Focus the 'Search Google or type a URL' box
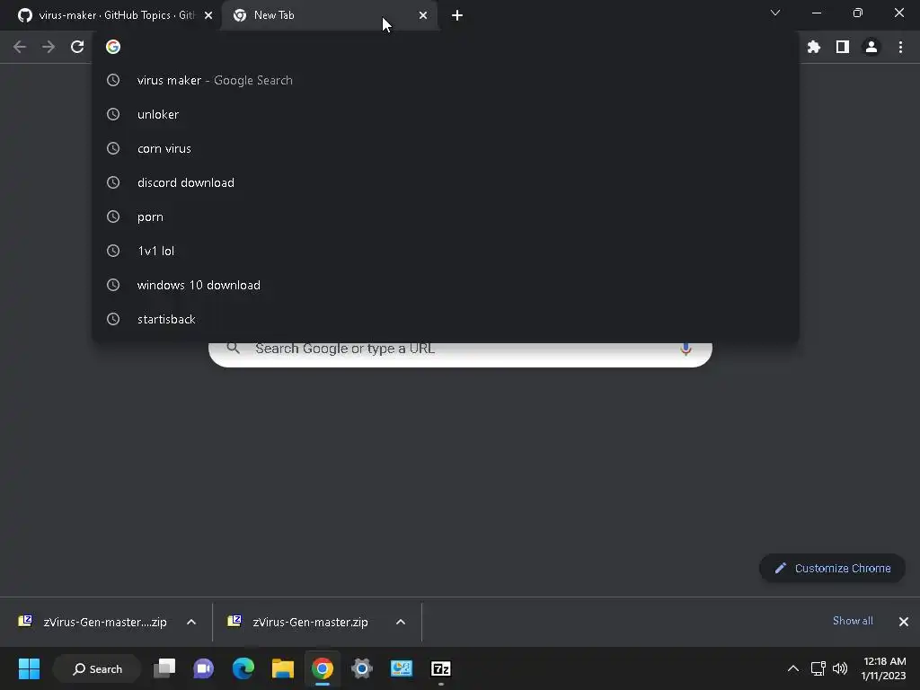Viewport: 920px width, 690px height. click(x=461, y=353)
